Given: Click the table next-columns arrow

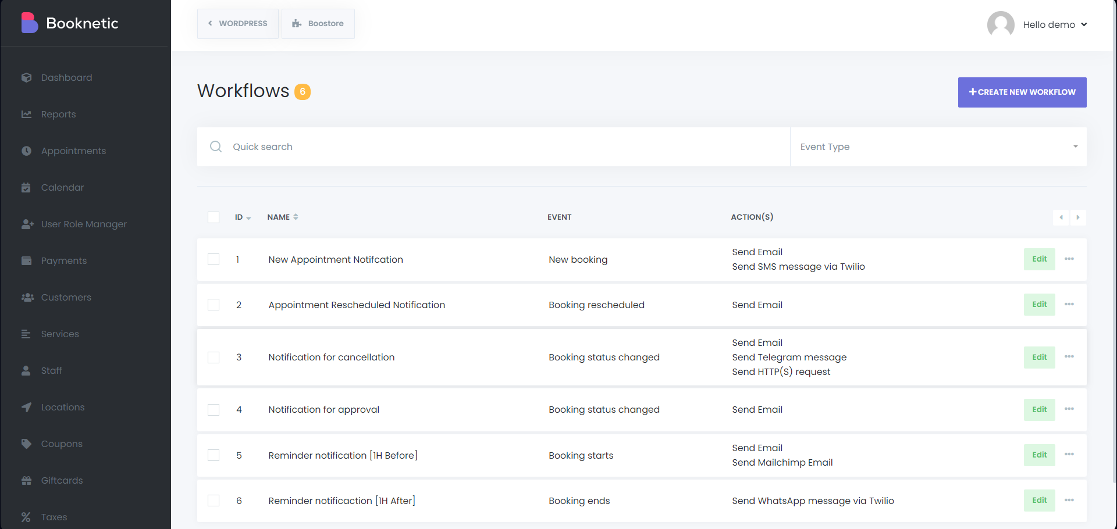Looking at the screenshot, I should pos(1078,217).
